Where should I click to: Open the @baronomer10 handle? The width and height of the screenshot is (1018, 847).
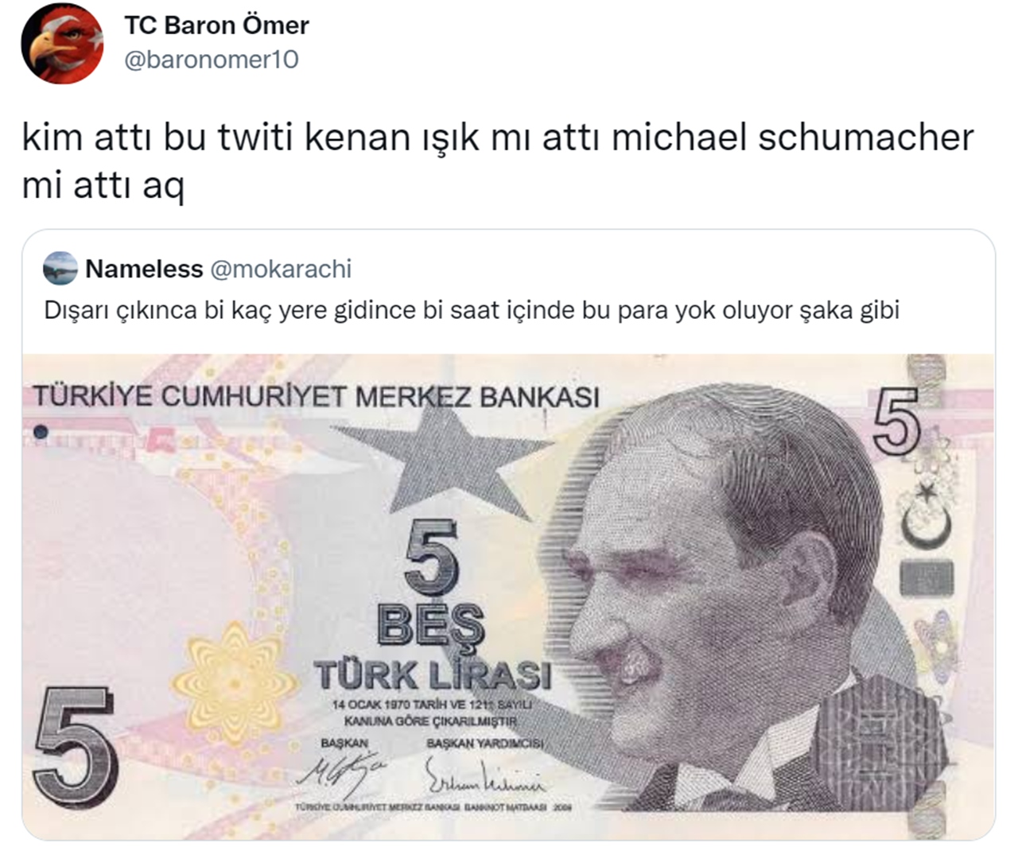pos(212,60)
